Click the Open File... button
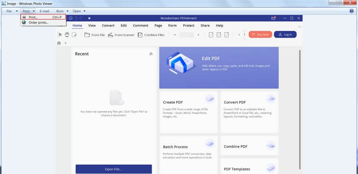Viewport: 358px width, 174px height. pyautogui.click(x=114, y=169)
